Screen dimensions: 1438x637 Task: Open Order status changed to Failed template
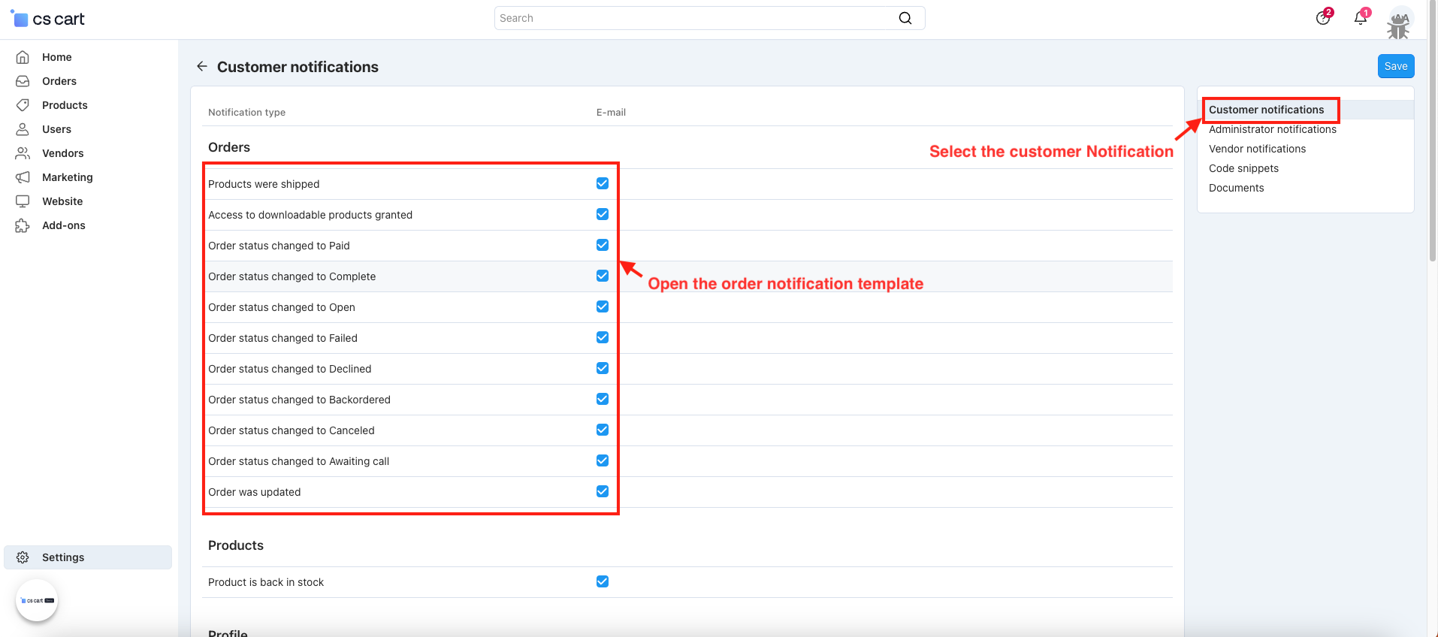click(x=282, y=338)
